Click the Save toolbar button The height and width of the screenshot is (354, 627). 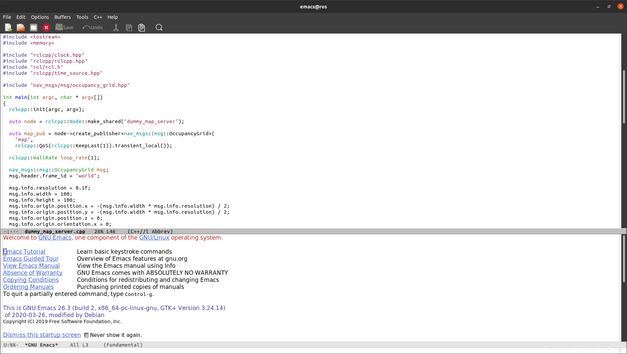pos(64,28)
